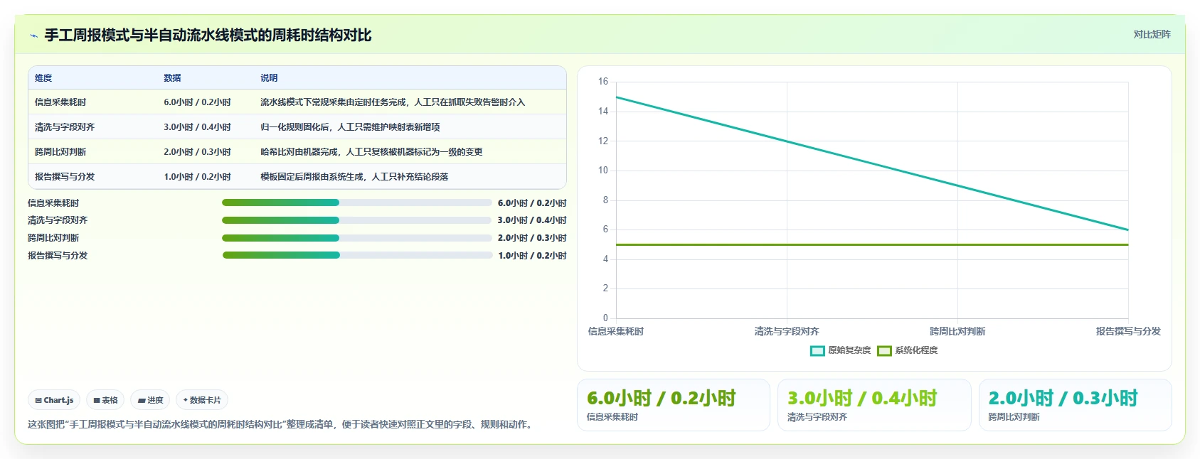This screenshot has height=459, width=1200.
Task: Click the 维度 column header
Action: coord(43,78)
